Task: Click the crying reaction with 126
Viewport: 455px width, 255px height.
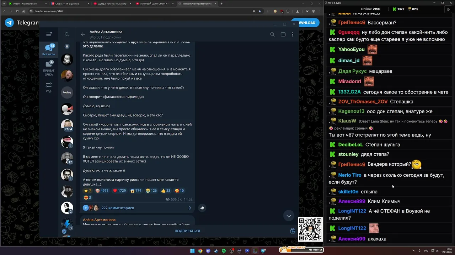Action: coord(151,191)
